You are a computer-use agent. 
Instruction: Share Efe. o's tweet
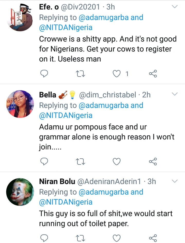[153, 74]
